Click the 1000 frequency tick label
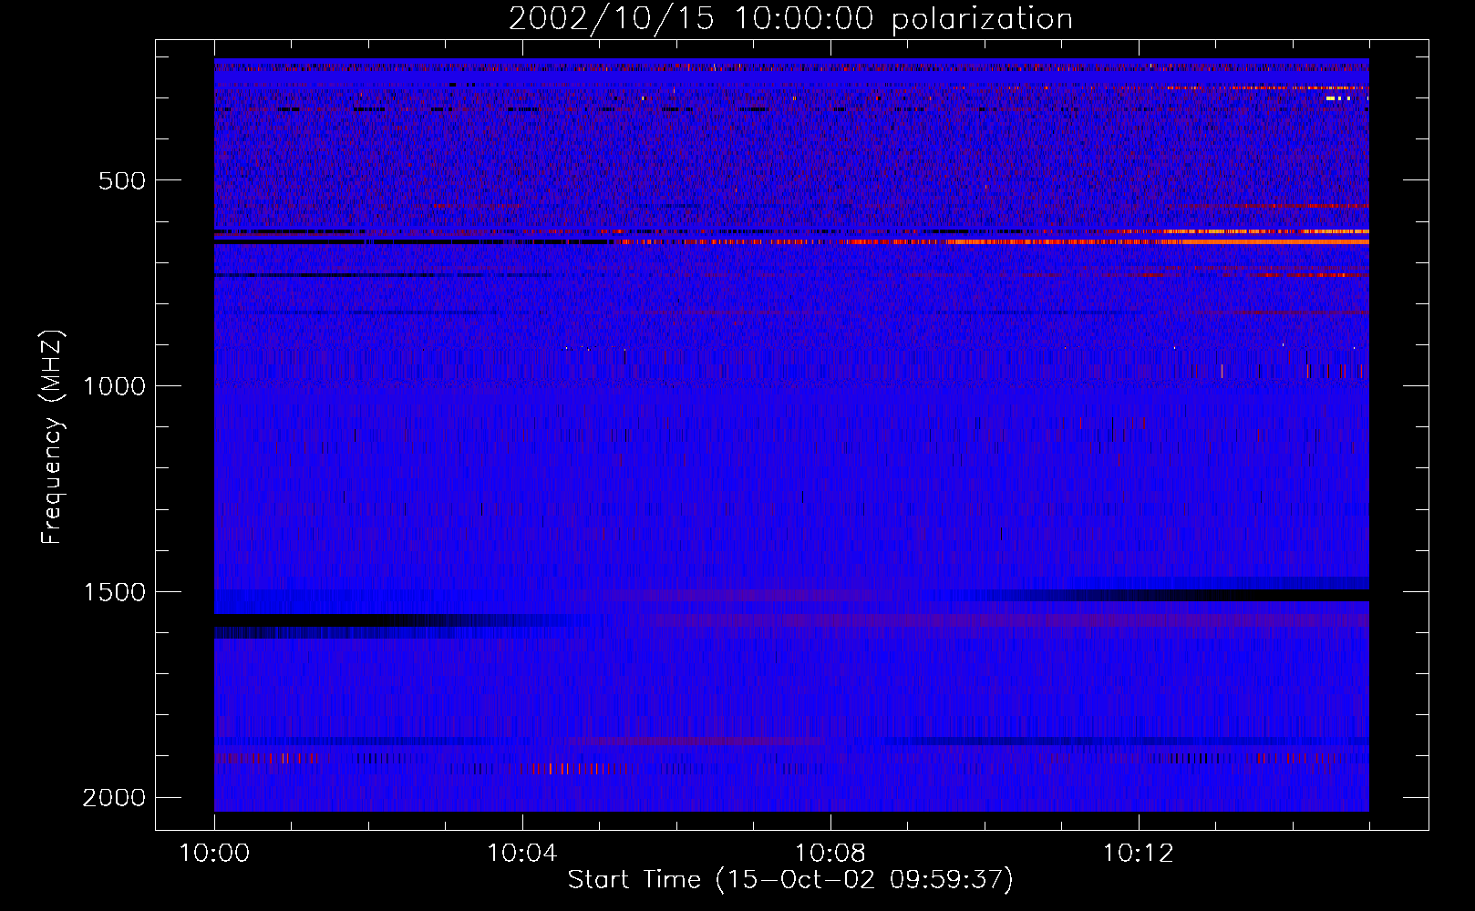1475x911 pixels. click(x=114, y=386)
